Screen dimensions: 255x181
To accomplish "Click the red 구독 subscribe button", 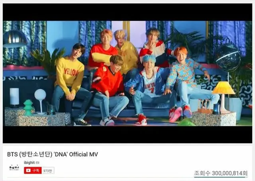I will tap(33, 170).
